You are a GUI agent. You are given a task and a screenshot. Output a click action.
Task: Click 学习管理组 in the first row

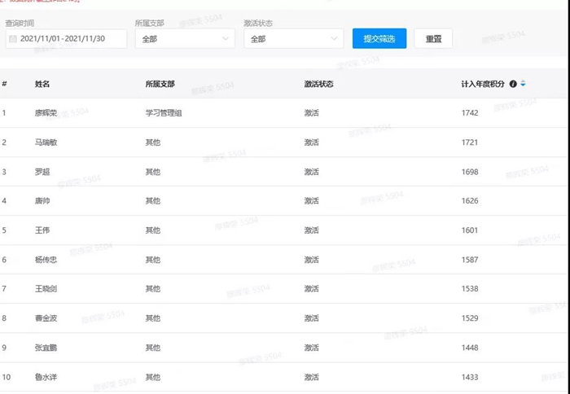click(163, 113)
